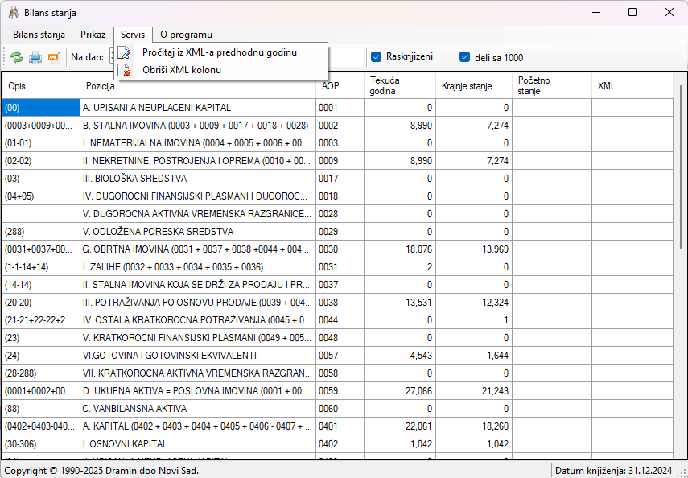The image size is (688, 478).
Task: Select II. NEKRETNINE, POSTROJENJA I OPREMA row
Action: pos(337,161)
